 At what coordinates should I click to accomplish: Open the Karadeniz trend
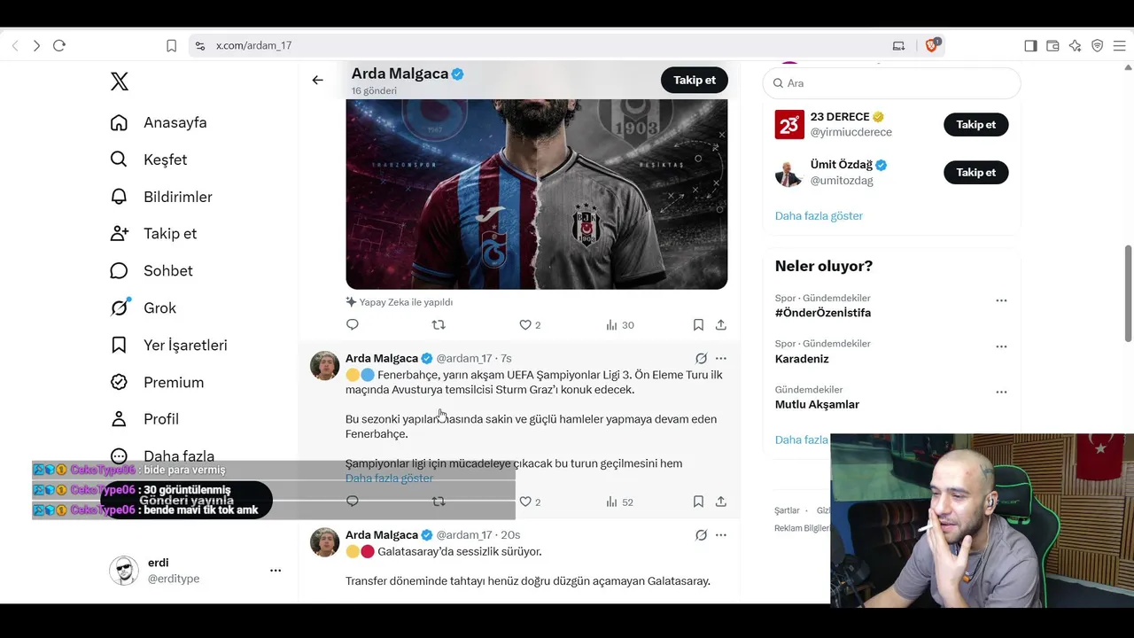802,359
